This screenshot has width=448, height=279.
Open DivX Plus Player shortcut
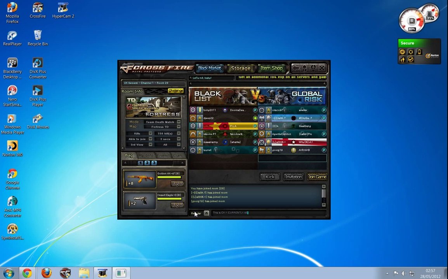coord(38,96)
